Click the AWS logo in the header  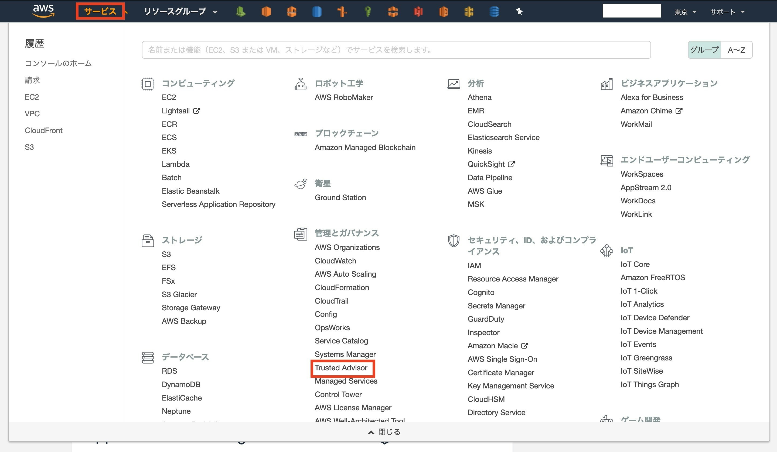pyautogui.click(x=43, y=11)
